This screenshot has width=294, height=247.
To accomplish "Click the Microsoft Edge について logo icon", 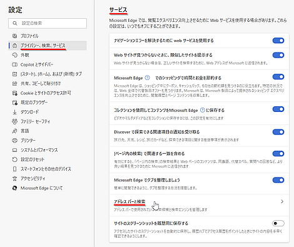I will (x=14, y=188).
